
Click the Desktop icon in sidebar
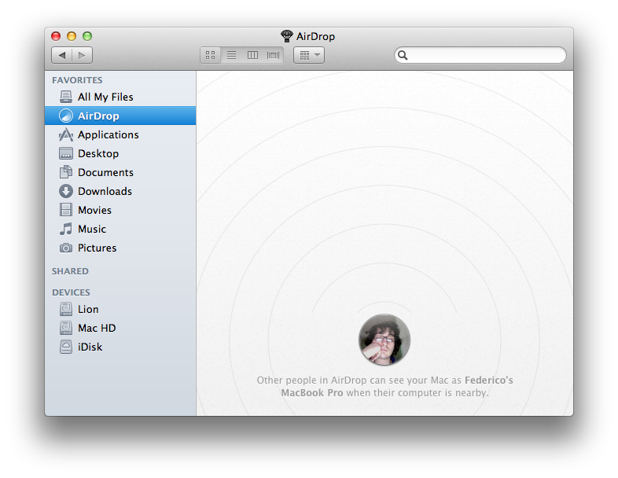[x=66, y=153]
